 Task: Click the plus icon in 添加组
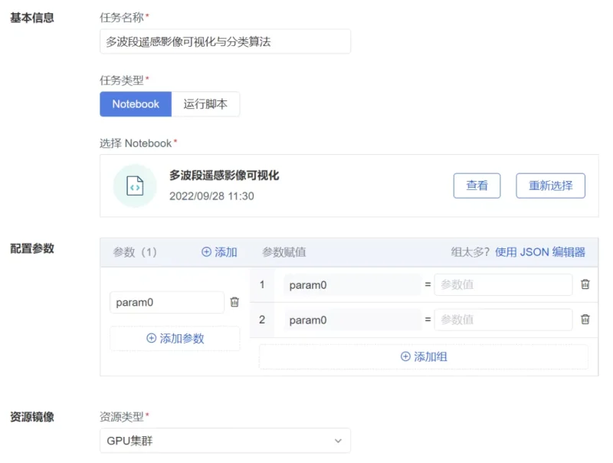(405, 356)
